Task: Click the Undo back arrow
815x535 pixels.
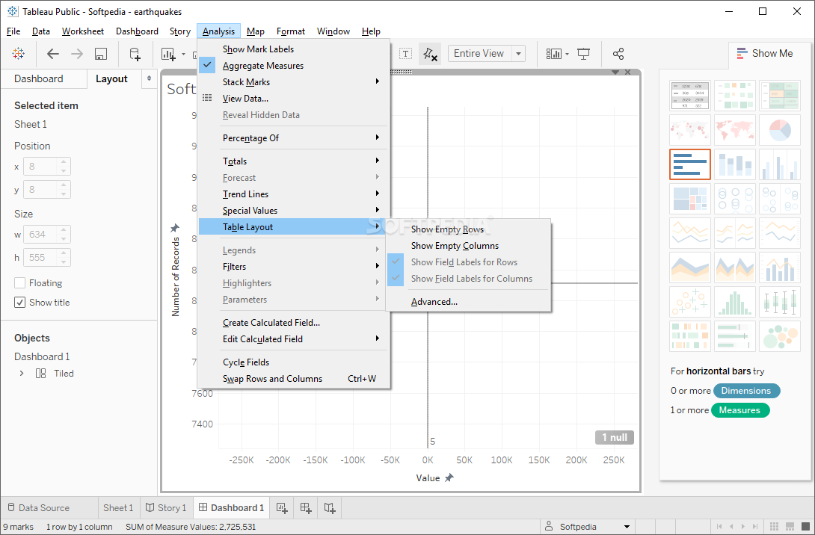Action: (x=53, y=54)
